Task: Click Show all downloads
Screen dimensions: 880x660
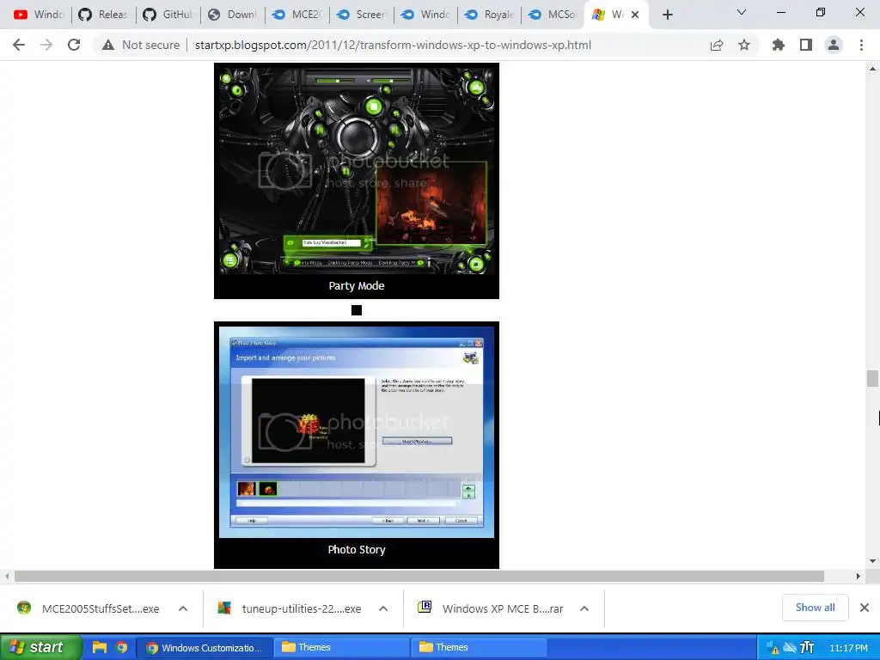Action: pyautogui.click(x=815, y=608)
